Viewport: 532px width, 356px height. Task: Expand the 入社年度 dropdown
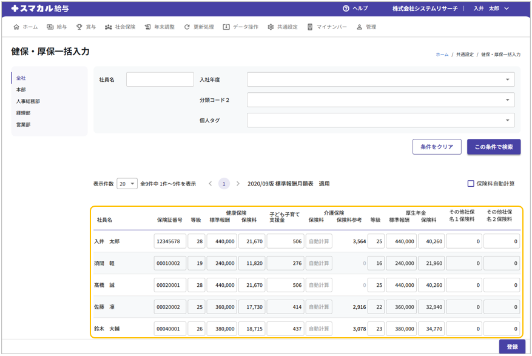(x=380, y=79)
